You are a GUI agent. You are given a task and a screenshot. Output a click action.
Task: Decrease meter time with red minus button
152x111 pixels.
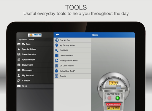110,98
